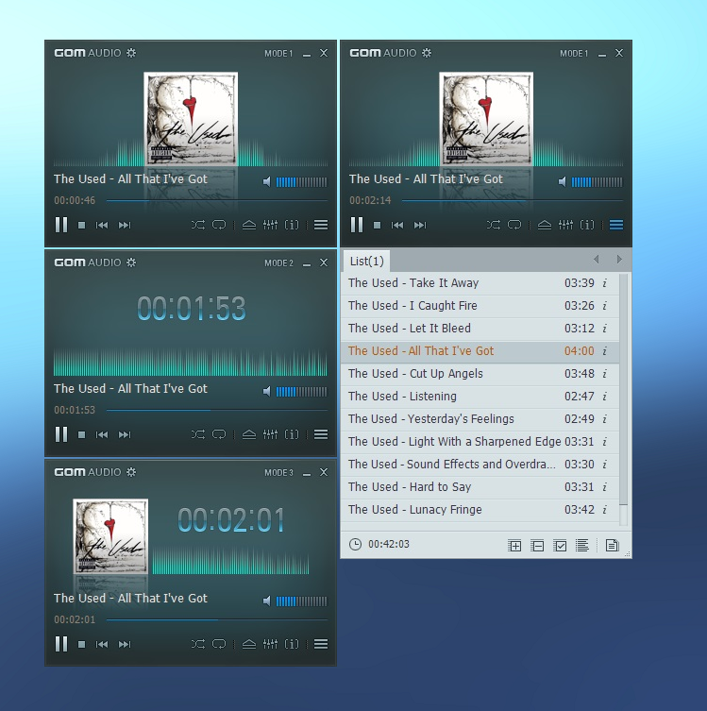Open settings gear in the 00:00:46 player
The height and width of the screenshot is (711, 707).
pos(131,53)
